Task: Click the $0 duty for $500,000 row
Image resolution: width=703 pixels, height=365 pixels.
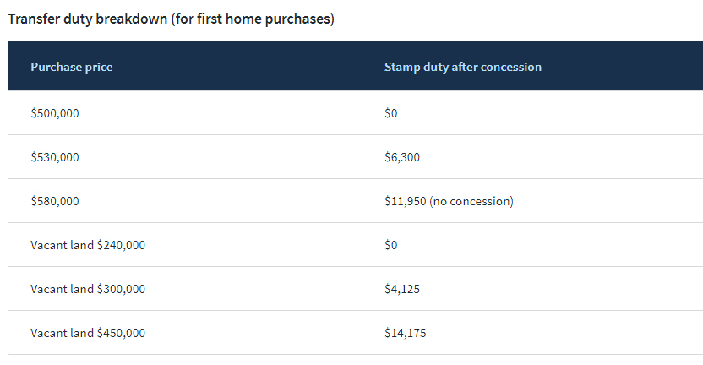Action: [390, 113]
